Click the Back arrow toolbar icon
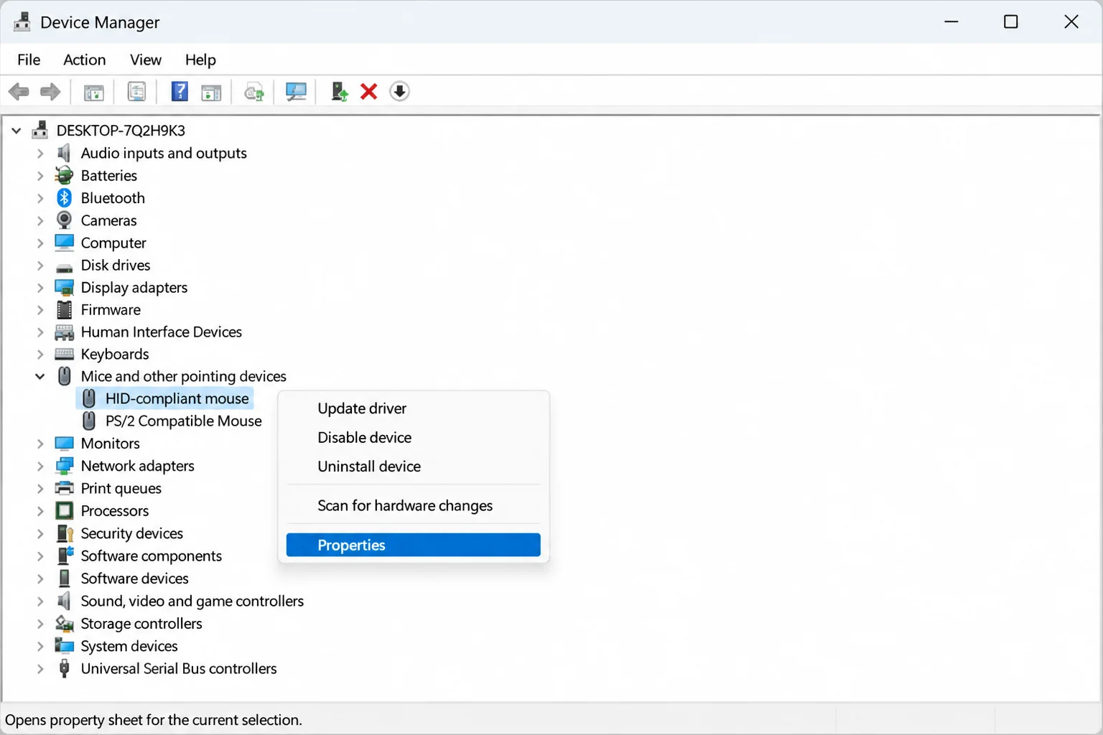This screenshot has width=1103, height=735. tap(19, 92)
